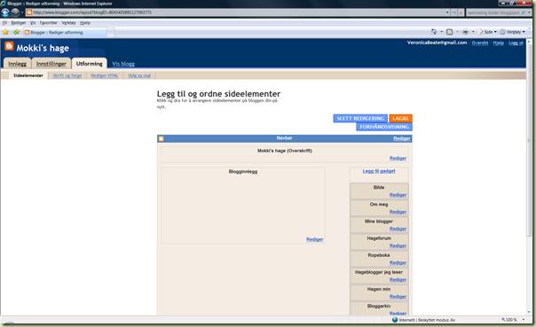Select the Utforming tab
This screenshot has height=327, width=536.
(90, 64)
